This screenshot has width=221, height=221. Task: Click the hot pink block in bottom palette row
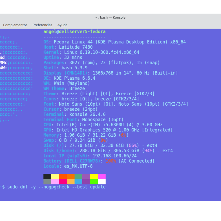point(63,182)
